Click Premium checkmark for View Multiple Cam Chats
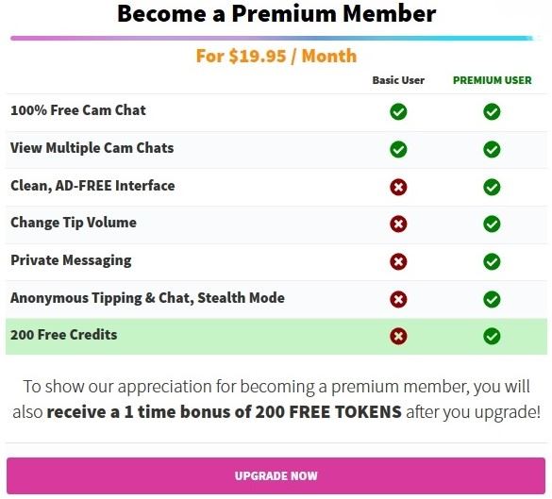This screenshot has width=552, height=499. click(492, 150)
